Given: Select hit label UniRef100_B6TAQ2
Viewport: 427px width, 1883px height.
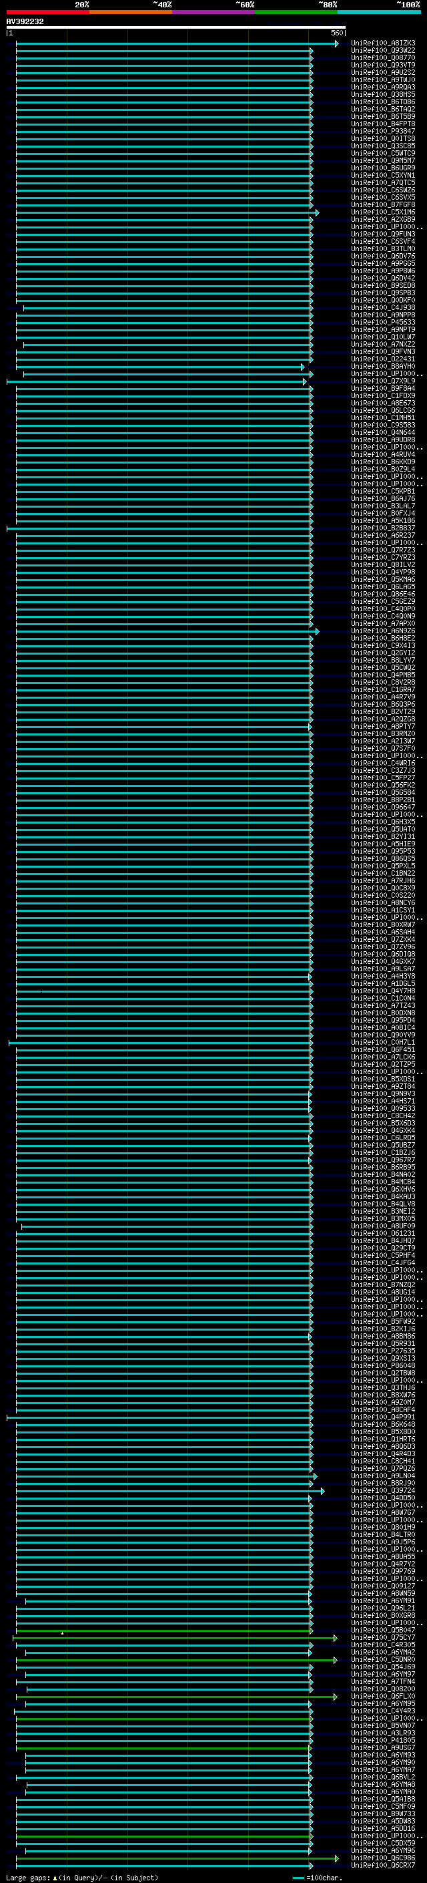Looking at the screenshot, I should click(x=383, y=109).
